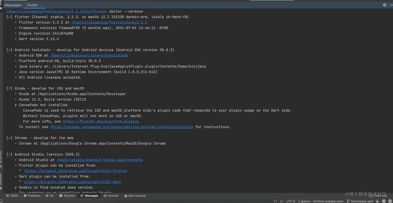The height and width of the screenshot is (203, 393).
Task: Close the Flutter messages tab
Action: tap(41, 5)
